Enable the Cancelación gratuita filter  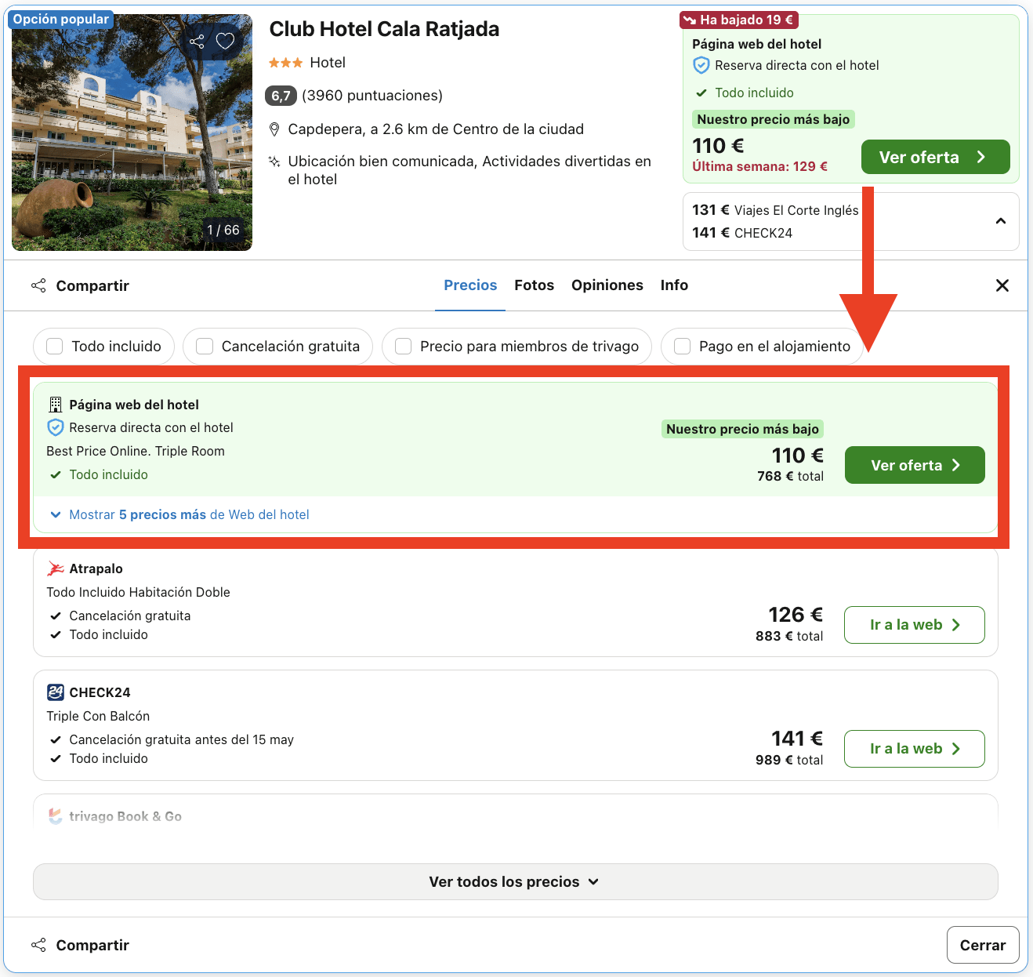pos(205,347)
